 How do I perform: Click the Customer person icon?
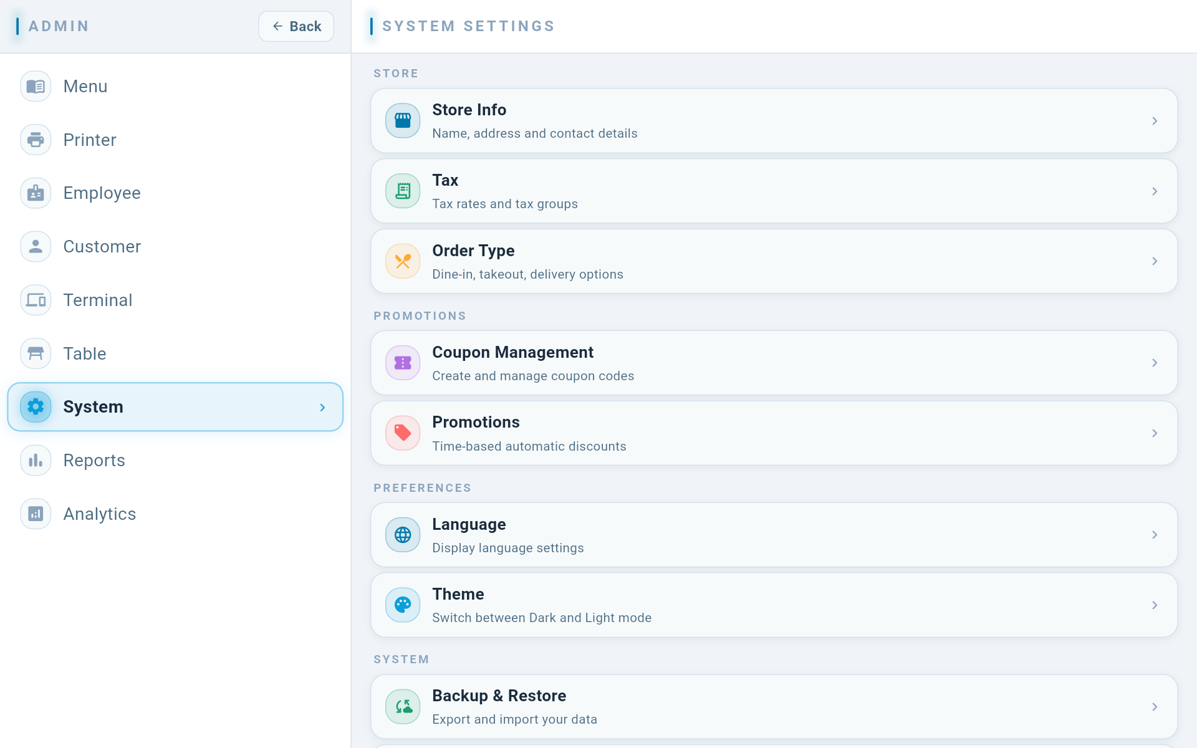pos(36,247)
